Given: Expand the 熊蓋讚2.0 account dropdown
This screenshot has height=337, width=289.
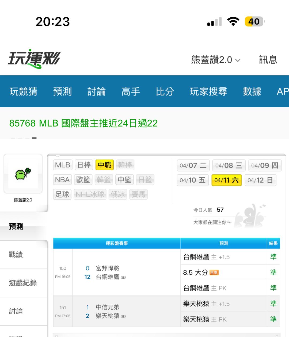Looking at the screenshot, I should point(215,60).
